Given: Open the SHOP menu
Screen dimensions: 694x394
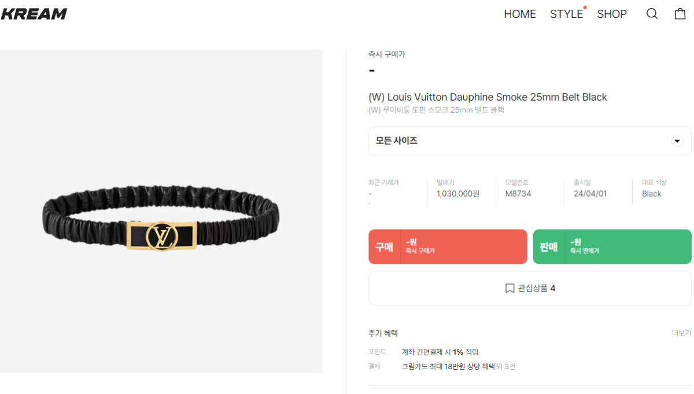Looking at the screenshot, I should (x=612, y=14).
